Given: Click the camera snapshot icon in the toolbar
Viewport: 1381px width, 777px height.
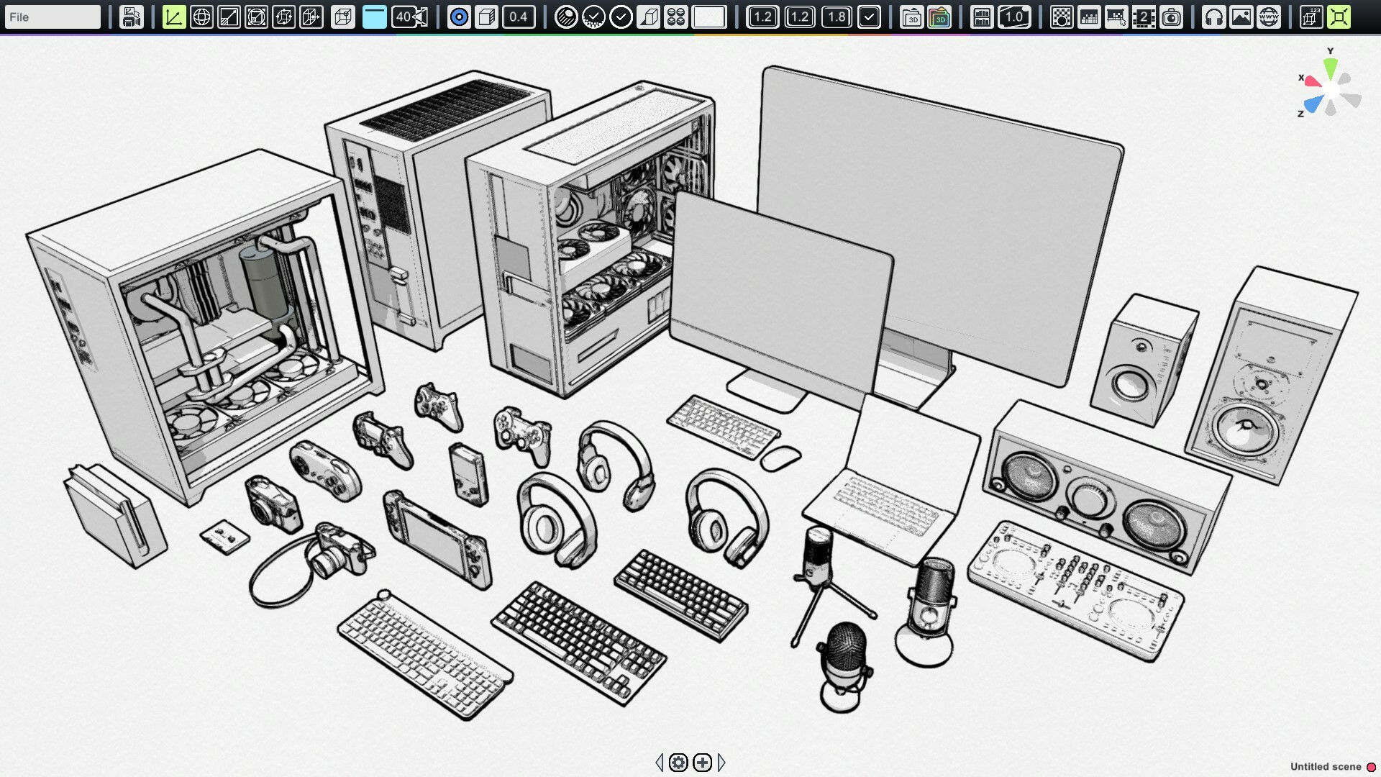Looking at the screenshot, I should (x=1172, y=17).
